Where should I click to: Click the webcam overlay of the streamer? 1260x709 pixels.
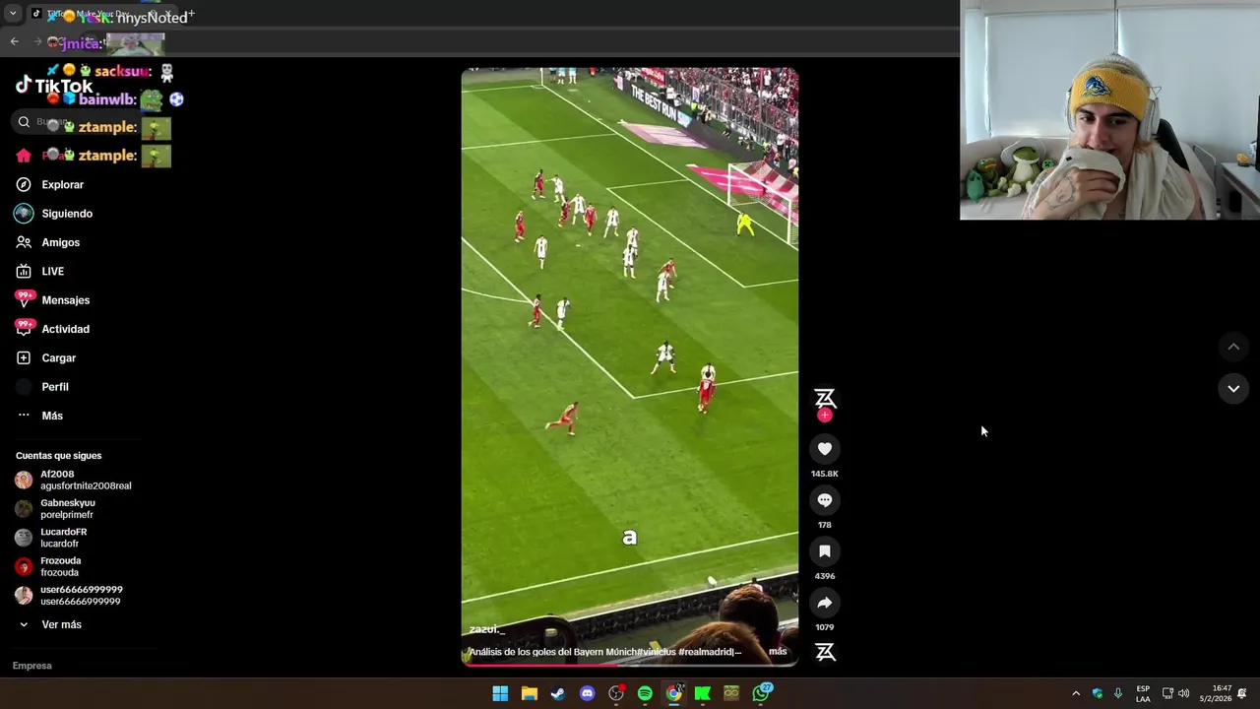[x=1109, y=109]
